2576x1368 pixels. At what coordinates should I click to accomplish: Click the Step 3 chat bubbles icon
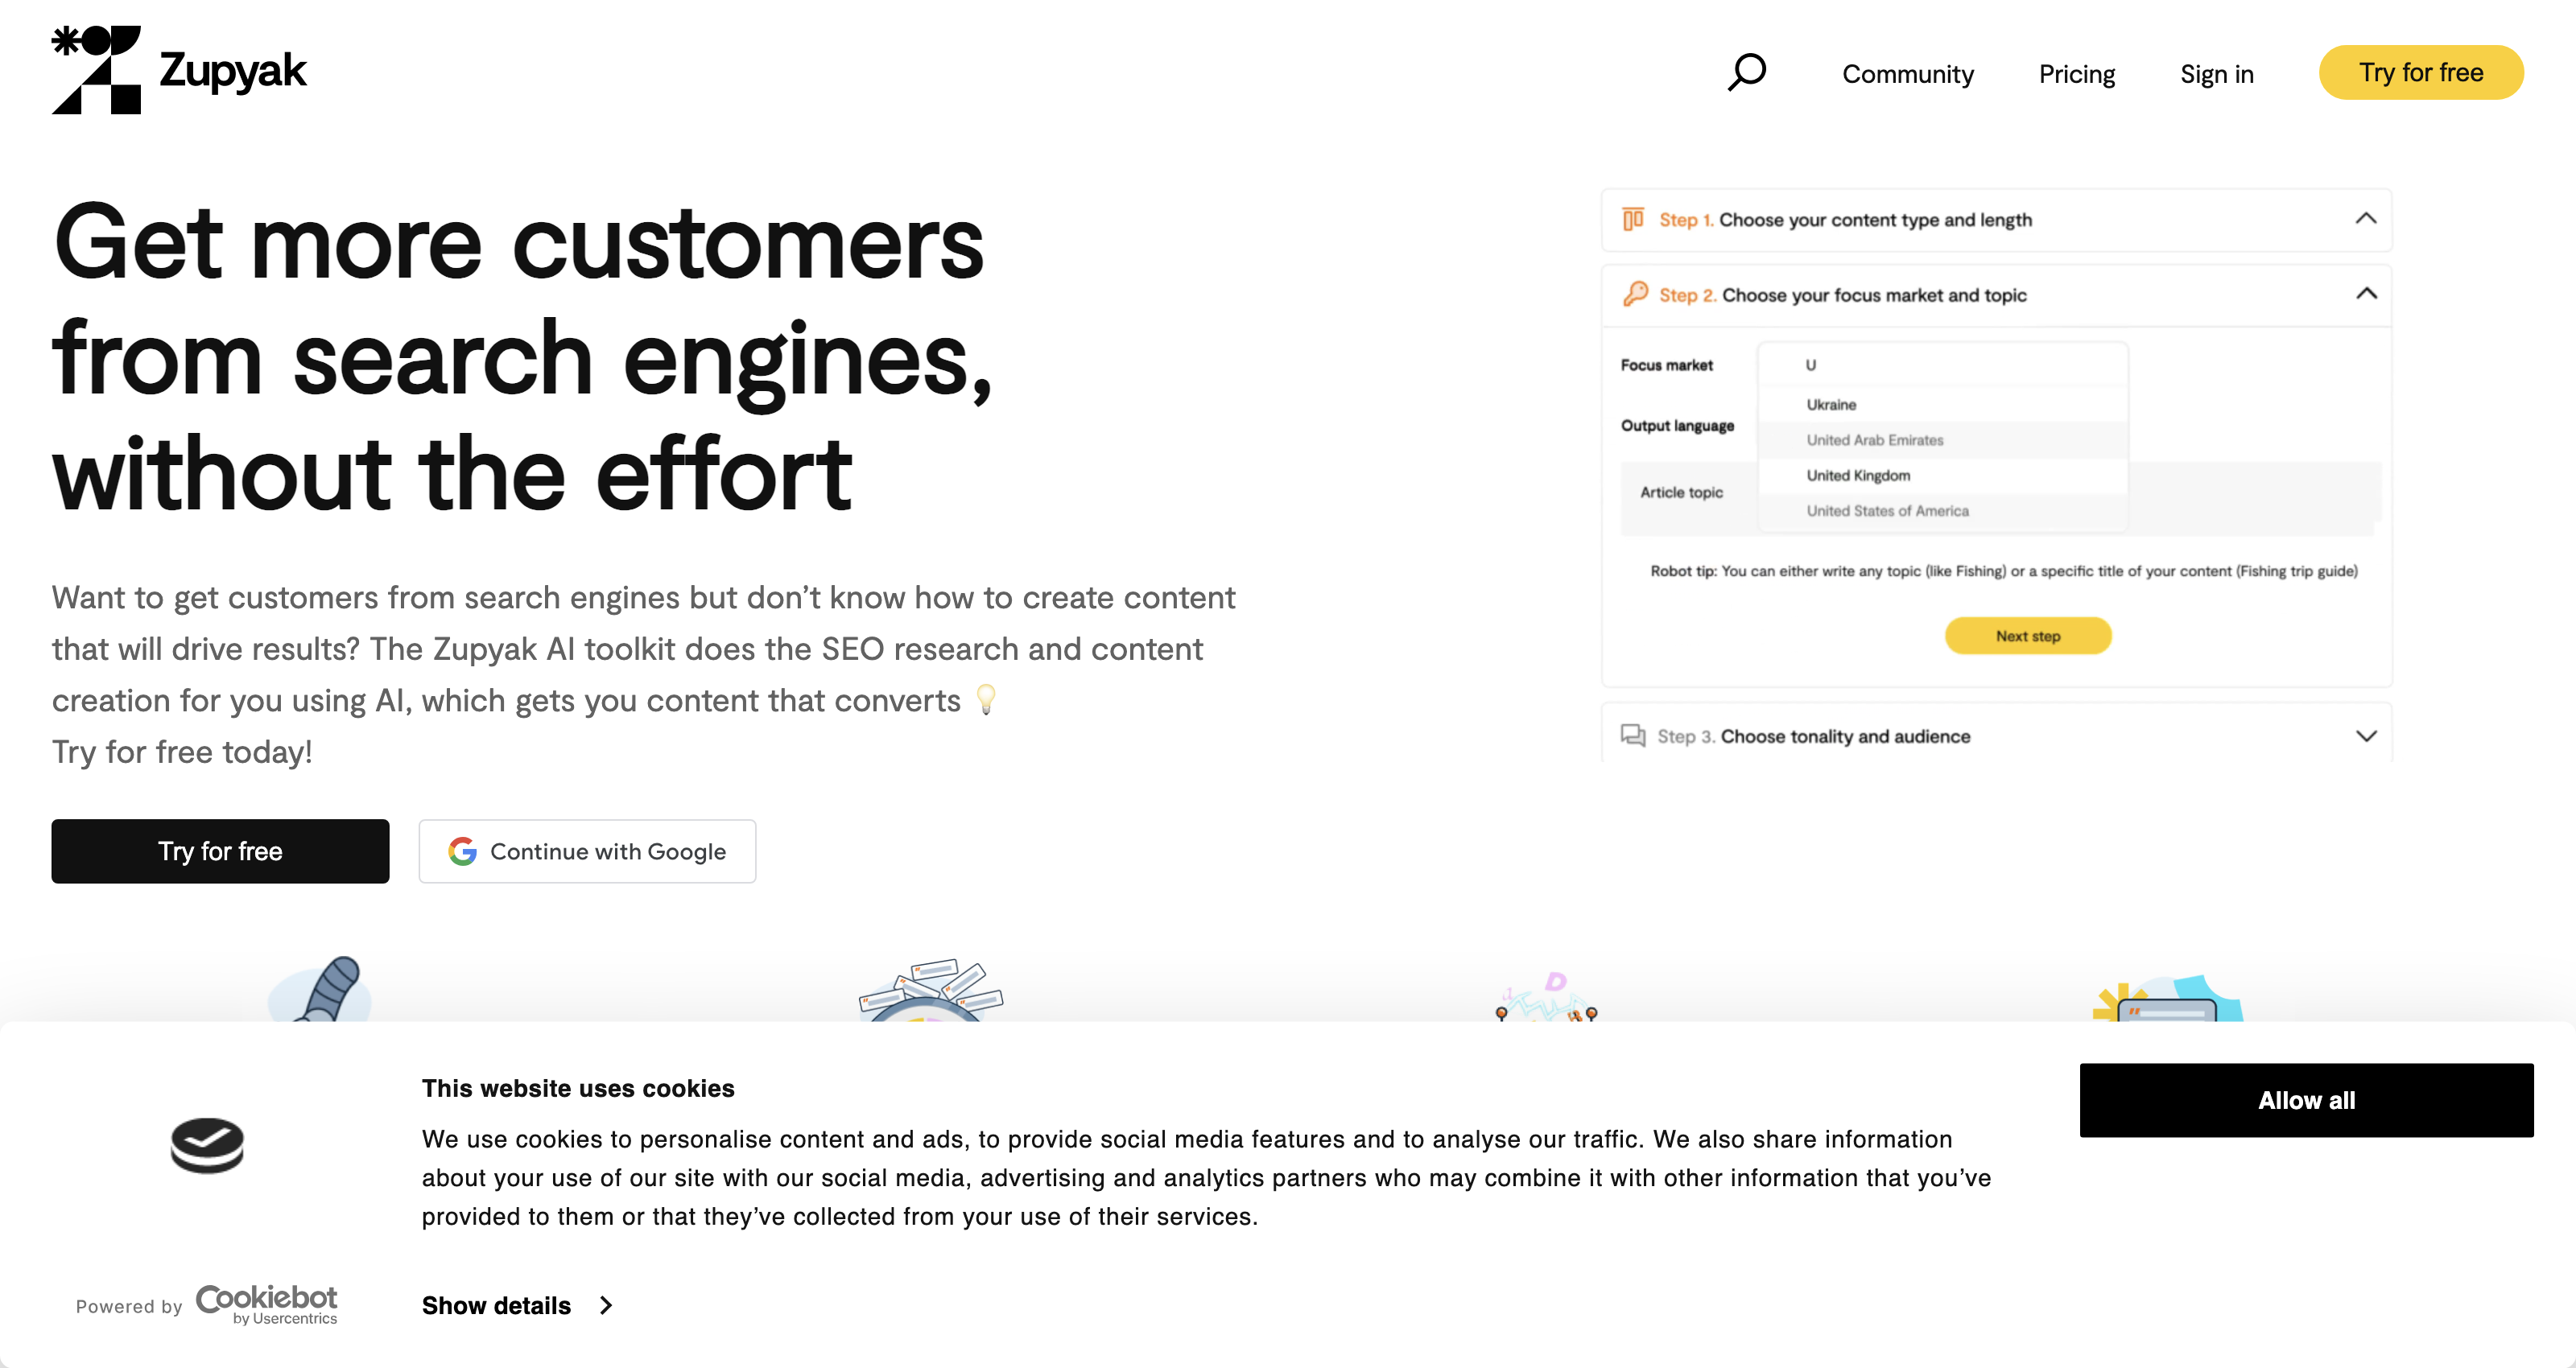coord(1633,736)
